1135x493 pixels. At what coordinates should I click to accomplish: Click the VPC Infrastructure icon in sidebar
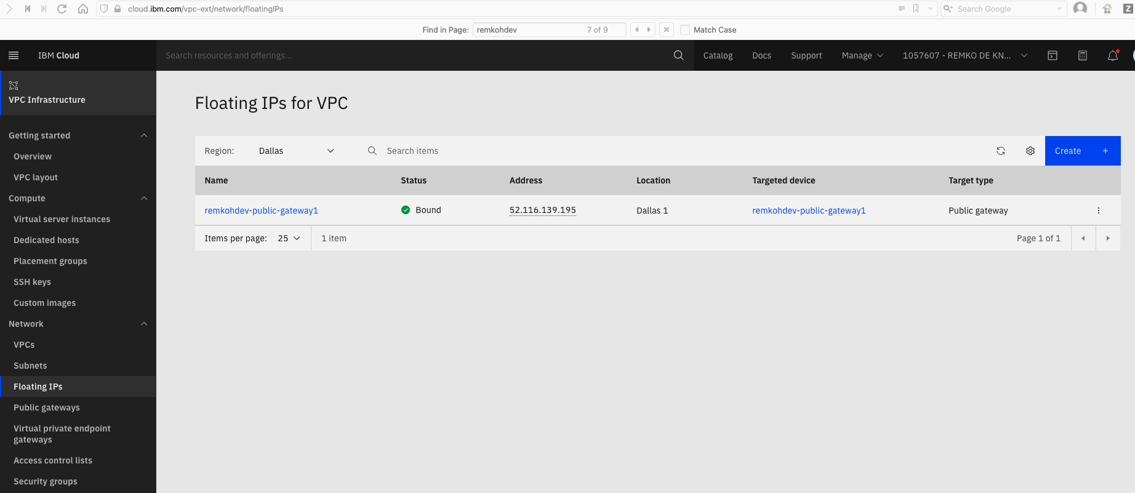click(x=14, y=86)
